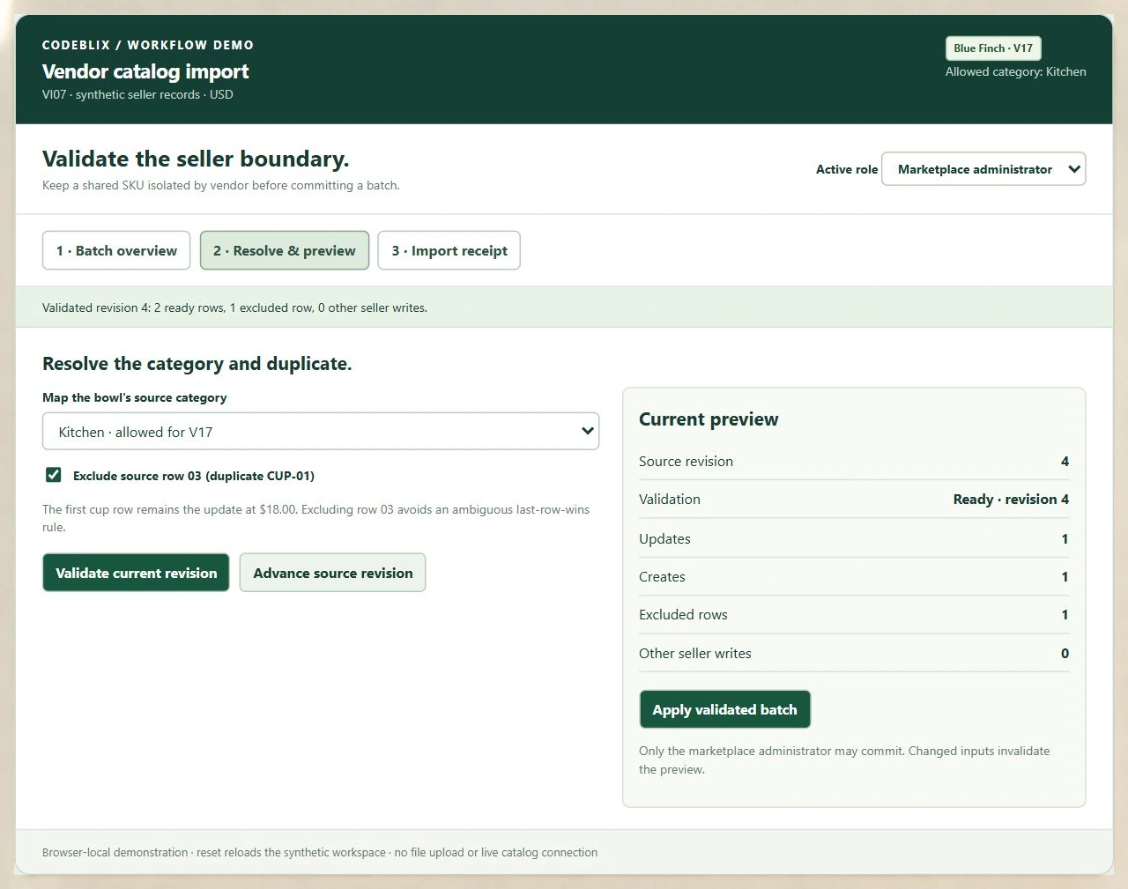The image size is (1128, 889).
Task: Click Advance source revision button
Action: tap(333, 573)
